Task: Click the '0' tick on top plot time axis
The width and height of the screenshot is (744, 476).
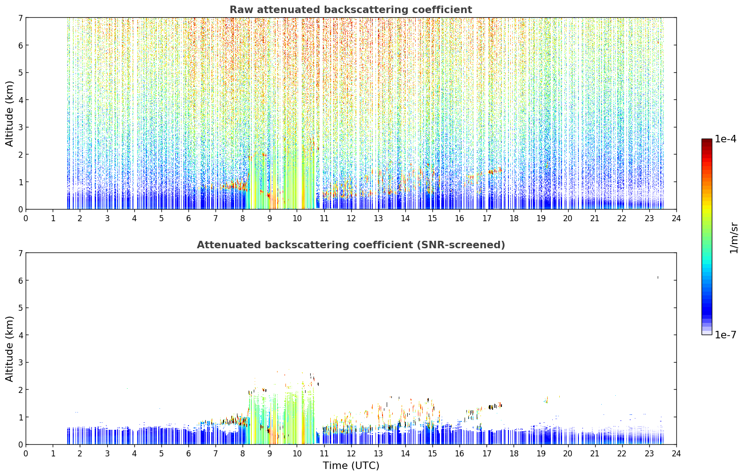Action: click(26, 218)
